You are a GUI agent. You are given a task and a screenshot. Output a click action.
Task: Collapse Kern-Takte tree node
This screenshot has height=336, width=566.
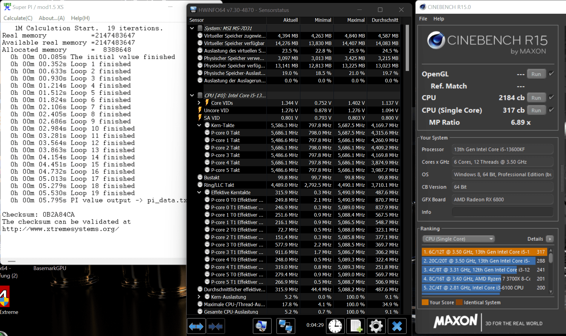[x=199, y=125]
